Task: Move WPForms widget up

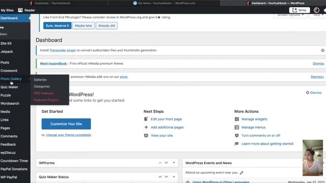Action: pyautogui.click(x=160, y=163)
